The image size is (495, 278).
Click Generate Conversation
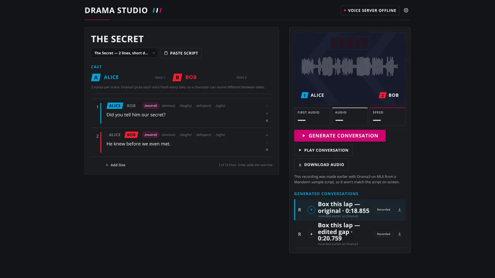click(340, 136)
